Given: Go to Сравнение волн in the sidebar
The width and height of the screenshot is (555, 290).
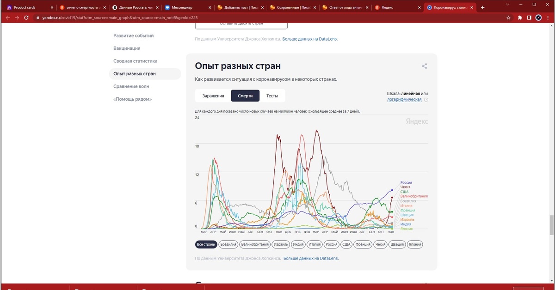Looking at the screenshot, I should pos(131,86).
